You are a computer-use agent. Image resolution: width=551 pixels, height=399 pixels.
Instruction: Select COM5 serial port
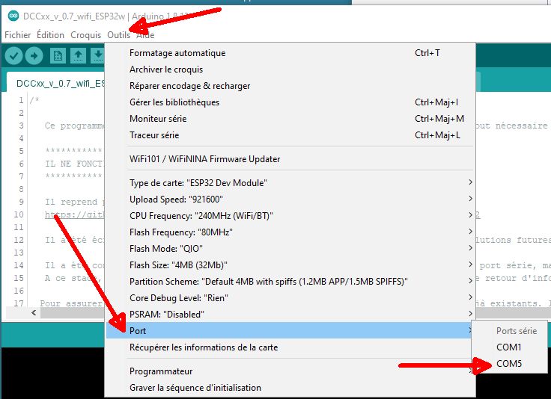point(509,364)
